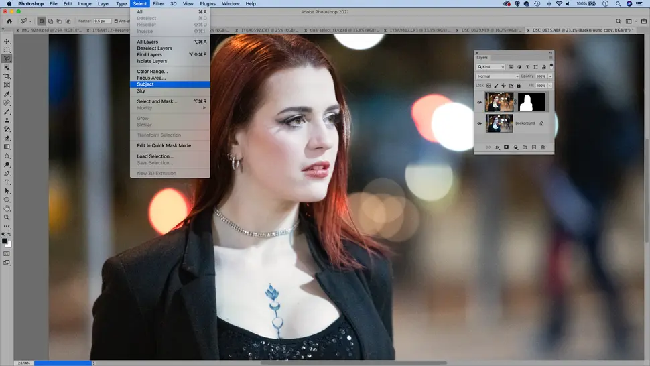650x366 pixels.
Task: Select the Blur tool
Action: tap(7, 156)
